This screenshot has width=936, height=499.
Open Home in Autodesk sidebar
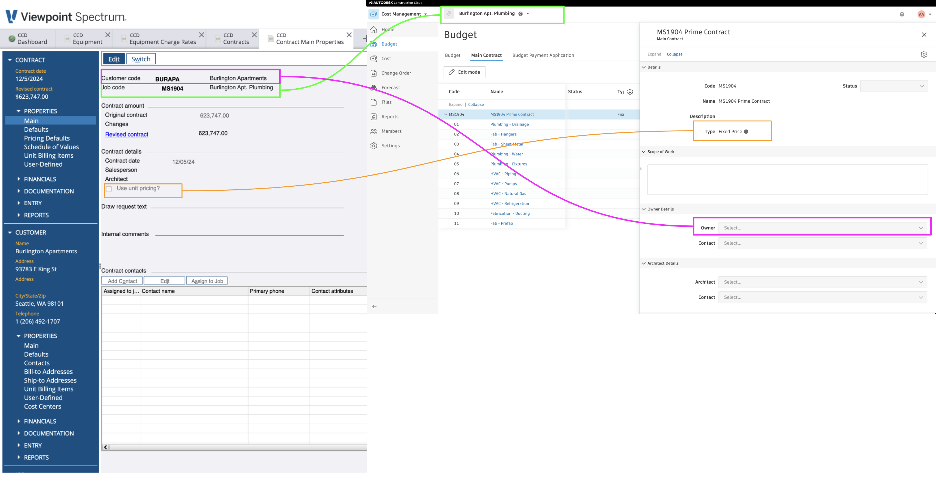pos(387,30)
